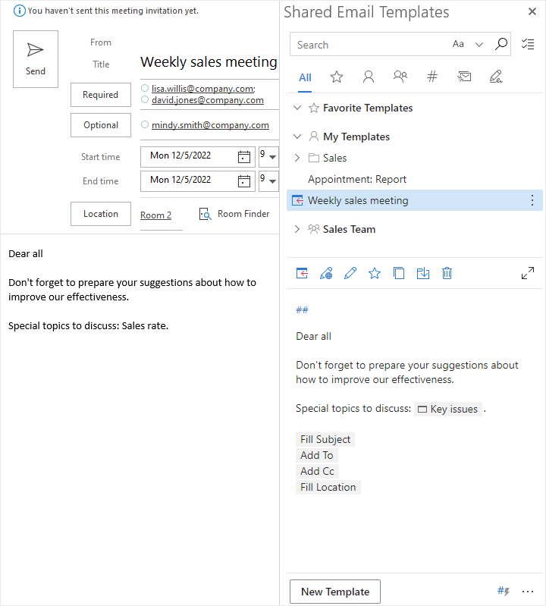546x606 pixels.
Task: Select the Appointment: Report template
Action: point(357,179)
